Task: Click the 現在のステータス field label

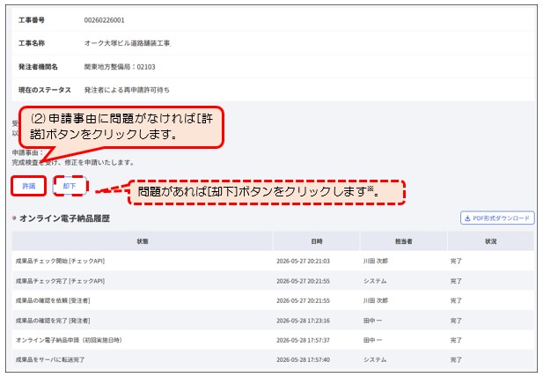Action: [x=45, y=90]
